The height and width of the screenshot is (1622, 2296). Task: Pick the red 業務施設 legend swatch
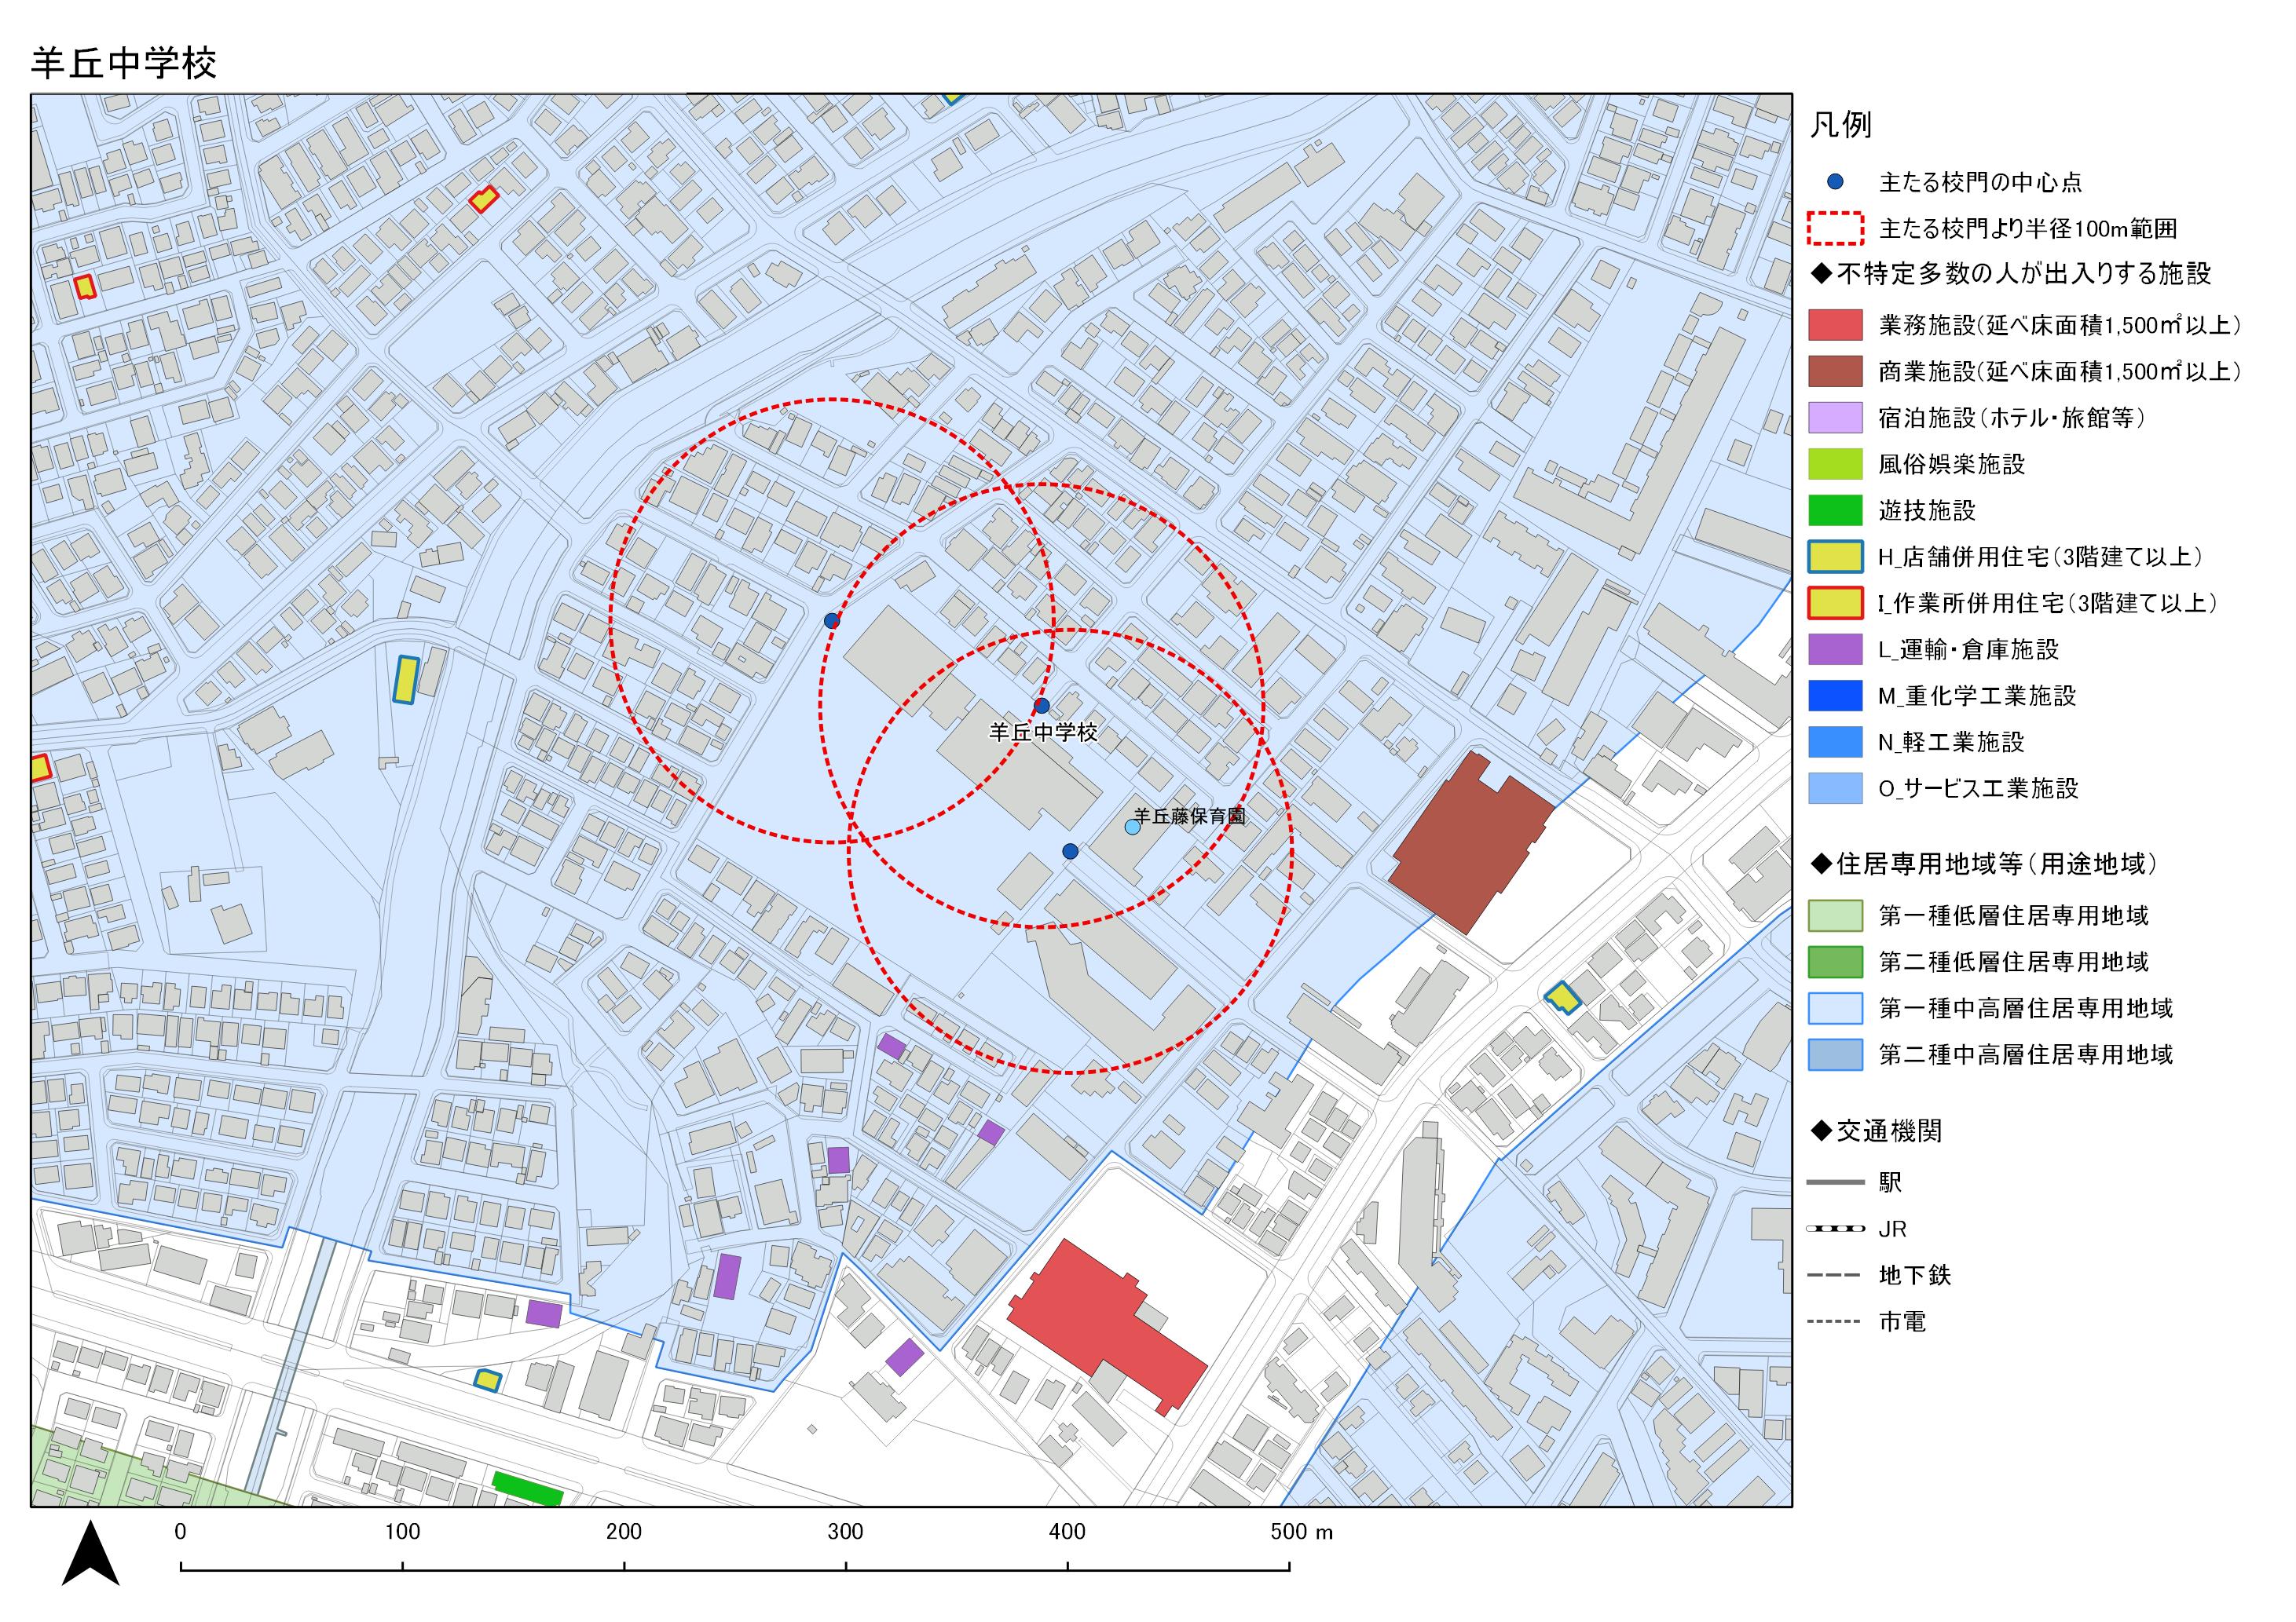(x=1835, y=325)
